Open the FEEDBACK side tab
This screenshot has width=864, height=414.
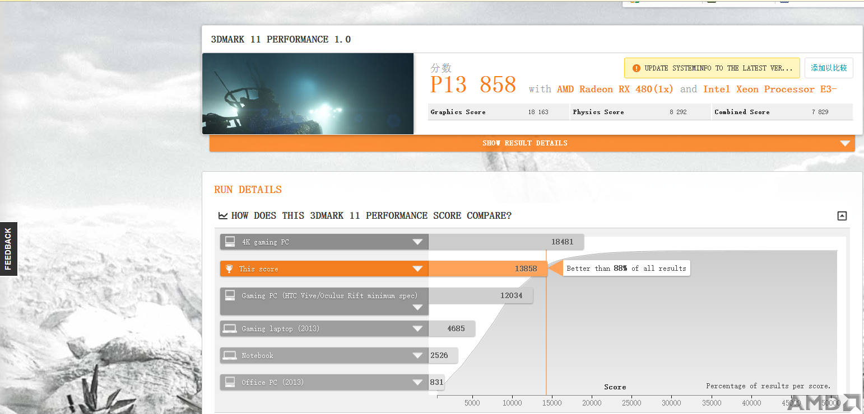(x=8, y=249)
